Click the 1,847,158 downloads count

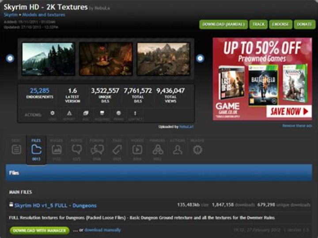click(223, 205)
